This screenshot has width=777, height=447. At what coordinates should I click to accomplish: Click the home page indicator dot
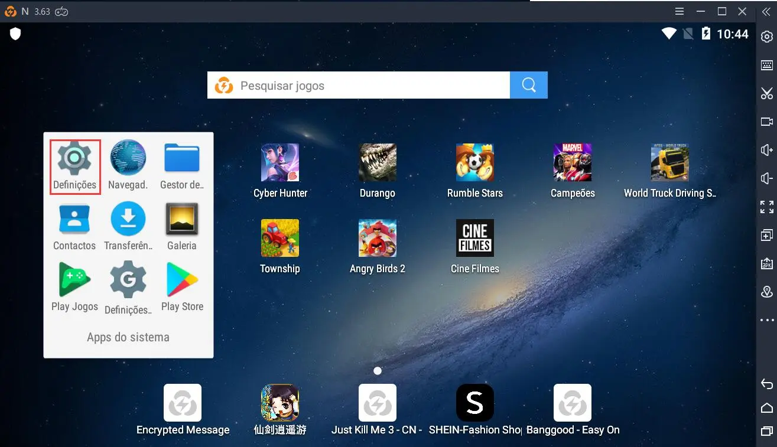click(x=378, y=371)
